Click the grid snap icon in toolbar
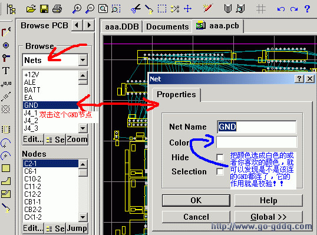This screenshot has width=317, height=235. click(x=261, y=9)
